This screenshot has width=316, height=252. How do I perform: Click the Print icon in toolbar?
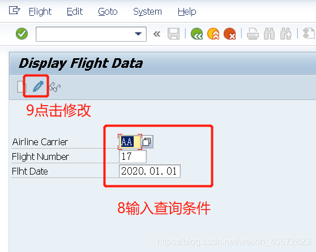253,33
